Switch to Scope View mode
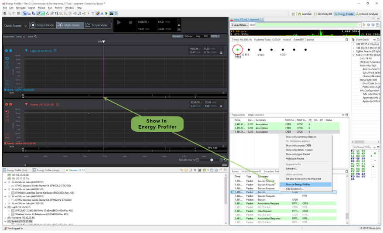Image resolution: width=383 pixels, height=233 pixels. coord(97,25)
